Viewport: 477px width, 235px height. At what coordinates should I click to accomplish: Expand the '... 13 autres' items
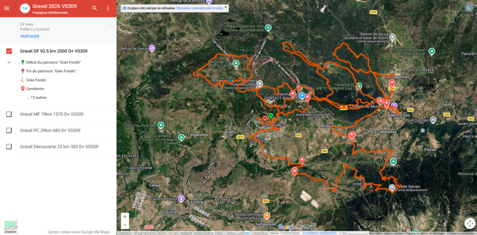pos(36,98)
